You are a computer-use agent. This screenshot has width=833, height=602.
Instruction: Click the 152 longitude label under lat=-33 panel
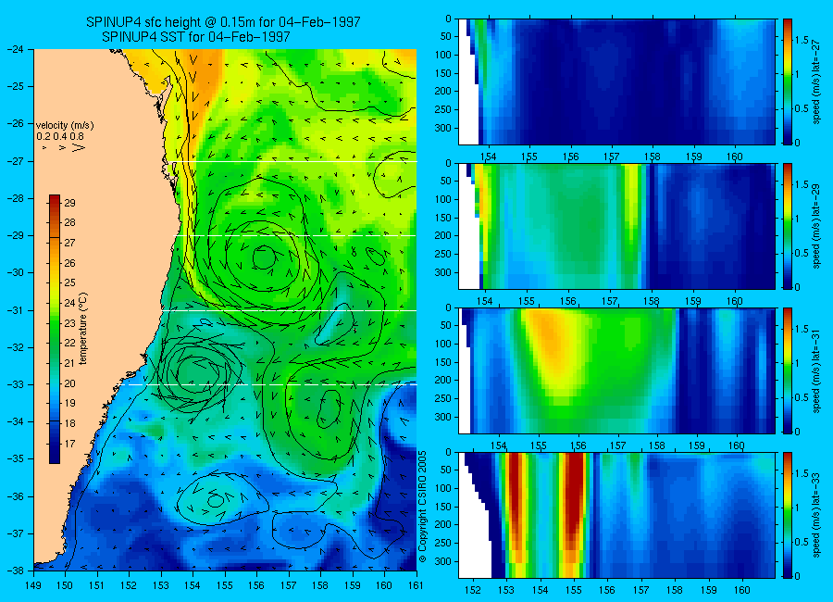click(472, 590)
